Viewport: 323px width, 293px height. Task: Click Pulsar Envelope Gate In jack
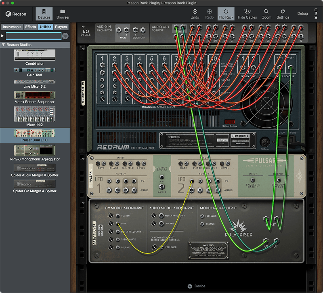(253, 180)
